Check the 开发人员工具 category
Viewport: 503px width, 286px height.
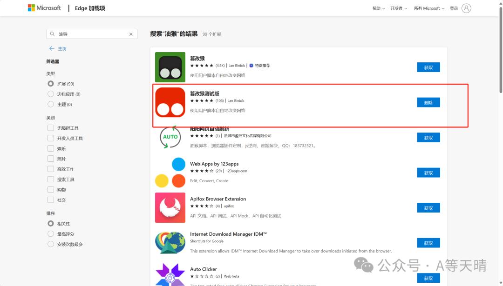coord(51,138)
